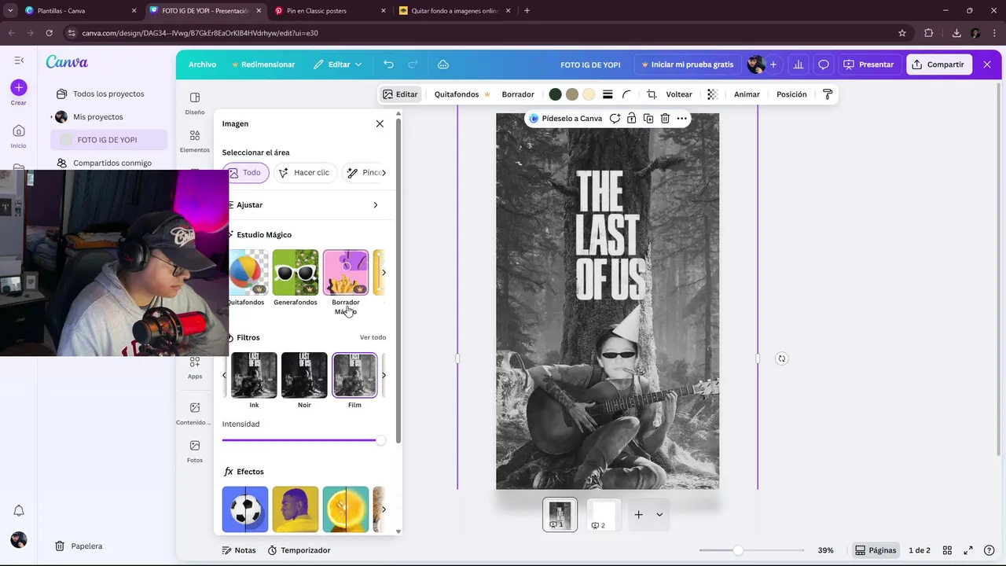Screen dimensions: 1006x566
Task: Click the zoom slider handle
Action: click(738, 550)
